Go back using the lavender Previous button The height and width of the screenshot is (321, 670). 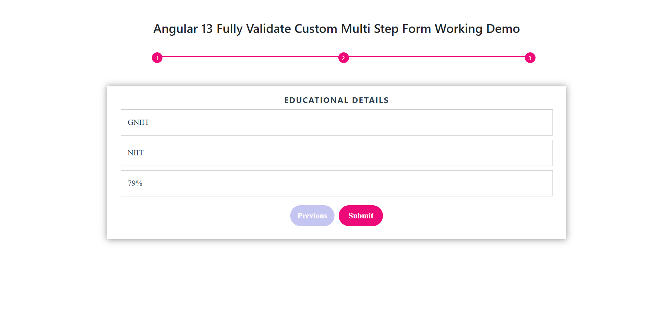tap(312, 216)
